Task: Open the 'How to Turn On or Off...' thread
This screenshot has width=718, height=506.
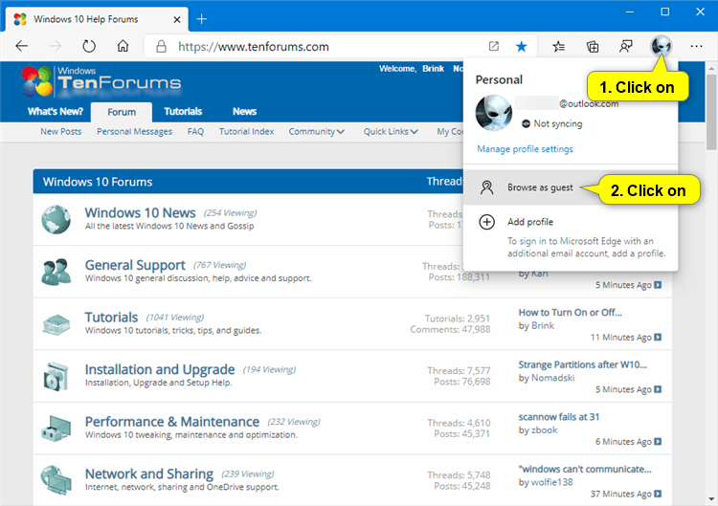Action: [x=571, y=313]
